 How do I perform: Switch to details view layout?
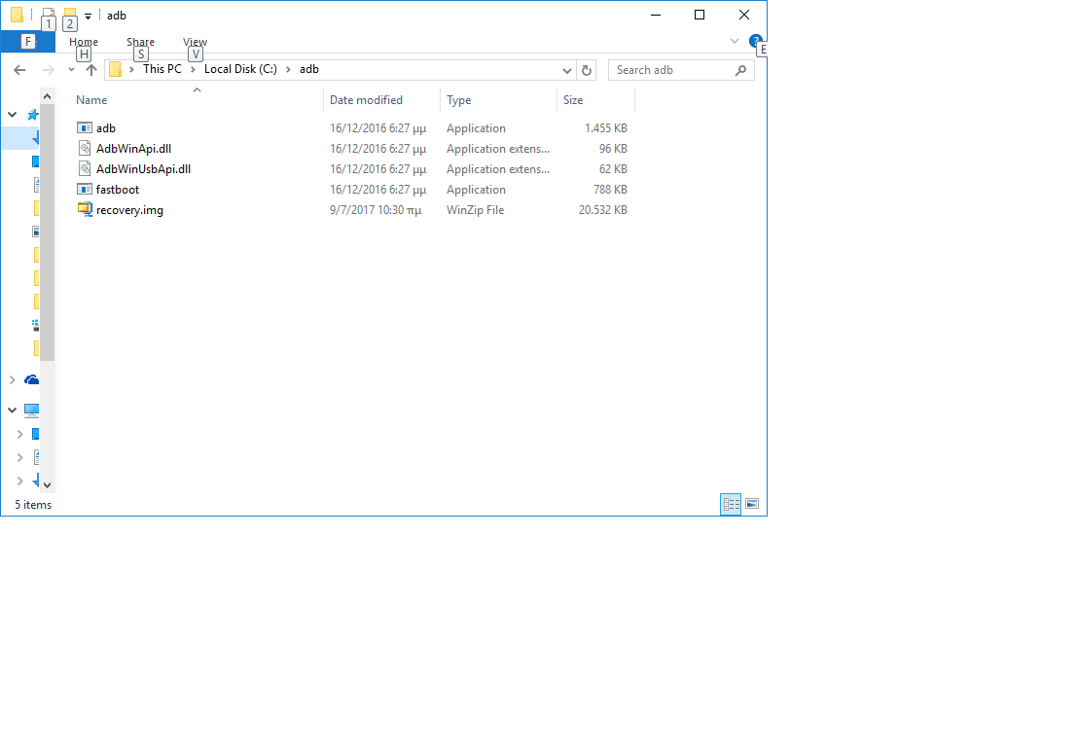click(x=730, y=504)
